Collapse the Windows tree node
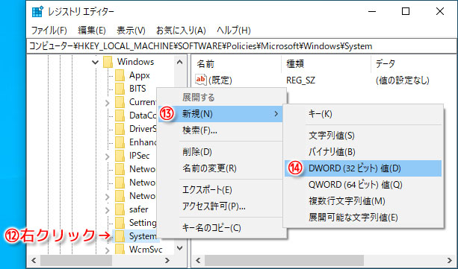Screen dimensions: 458x269 tap(95, 62)
